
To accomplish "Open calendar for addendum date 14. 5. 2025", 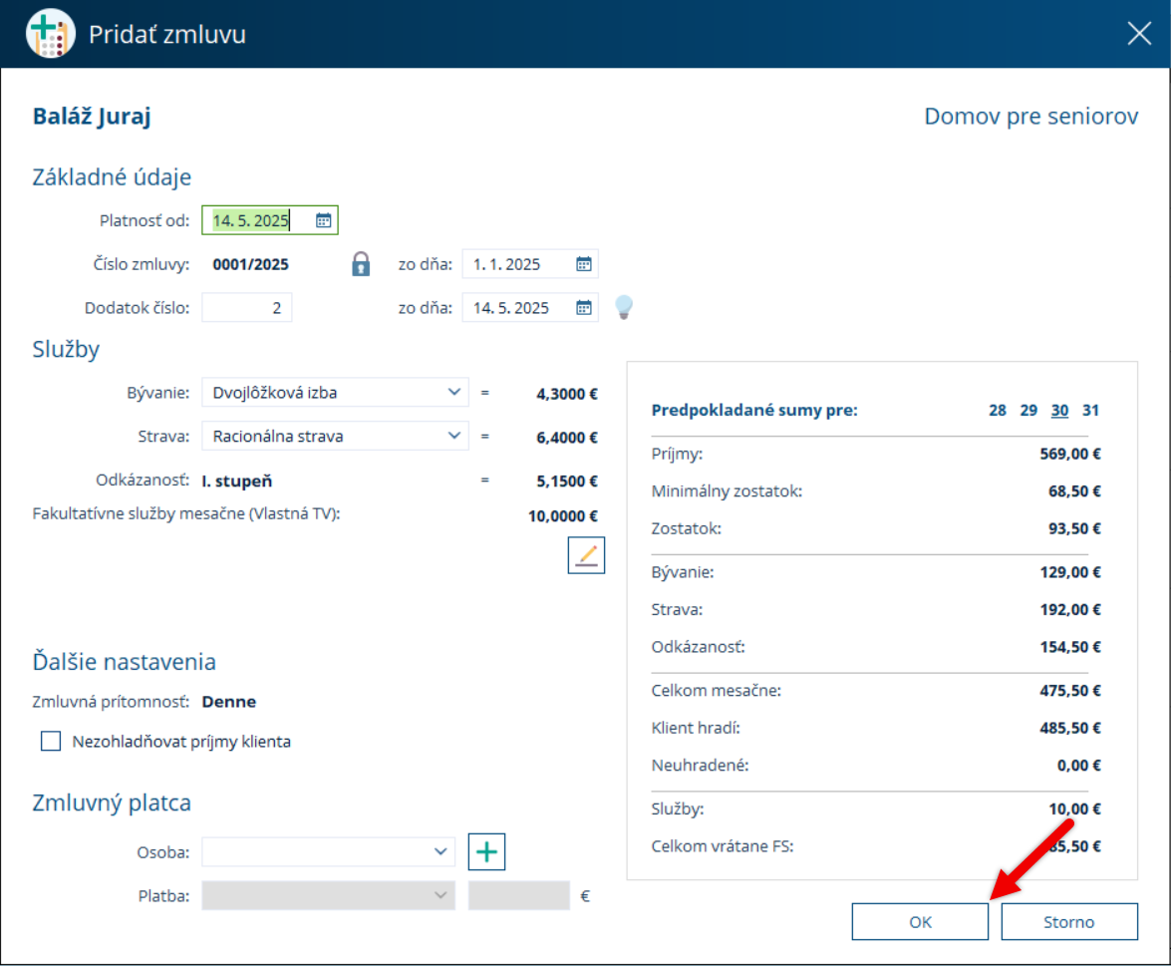I will pyautogui.click(x=584, y=308).
